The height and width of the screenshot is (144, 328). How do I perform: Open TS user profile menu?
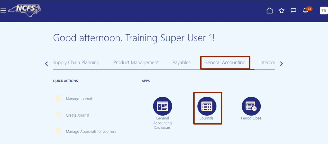(x=324, y=11)
